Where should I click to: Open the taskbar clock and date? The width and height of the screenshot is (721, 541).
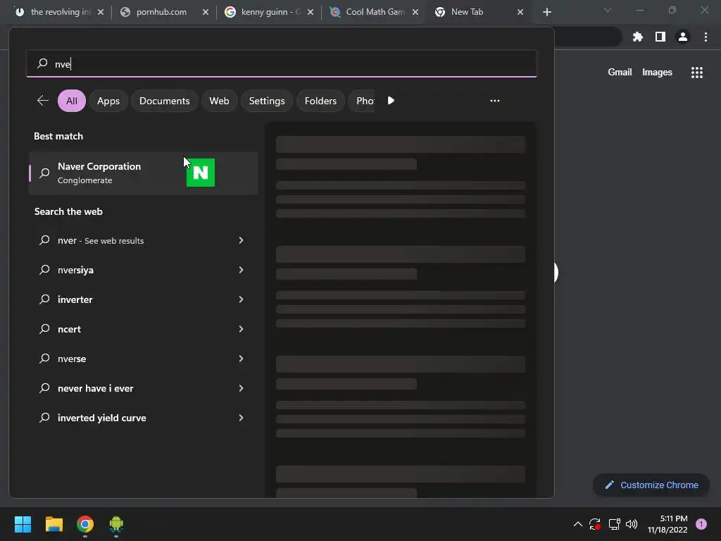click(667, 524)
